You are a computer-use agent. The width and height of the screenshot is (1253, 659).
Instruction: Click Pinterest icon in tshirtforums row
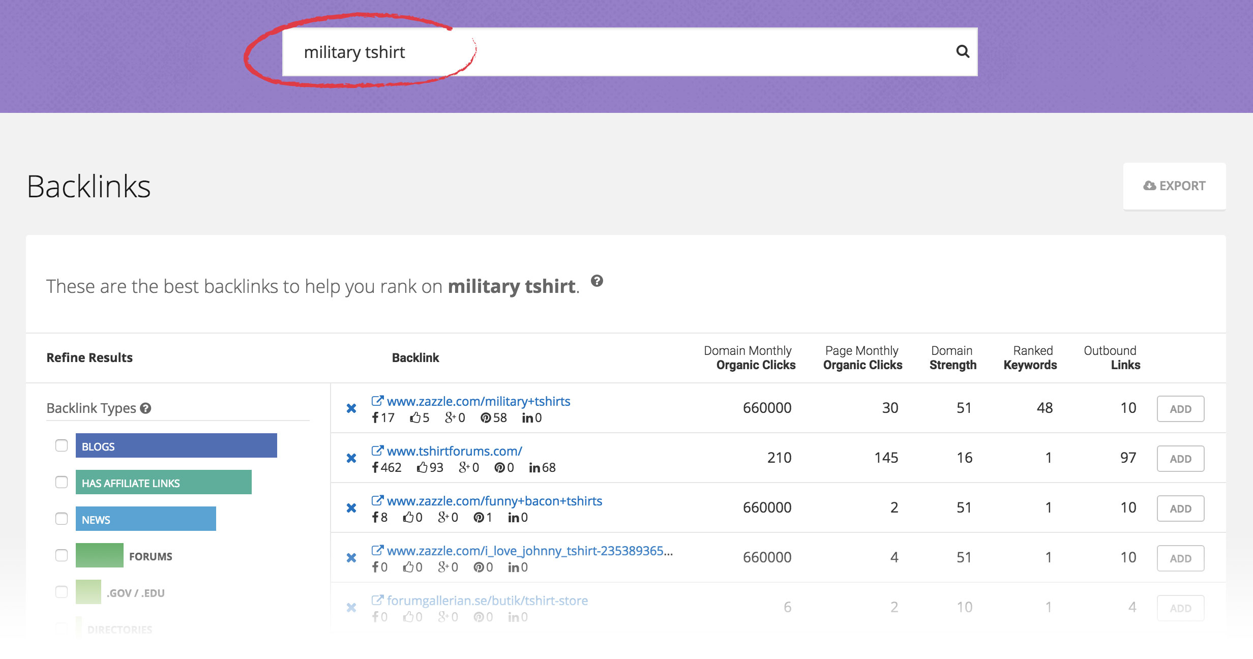(x=499, y=468)
